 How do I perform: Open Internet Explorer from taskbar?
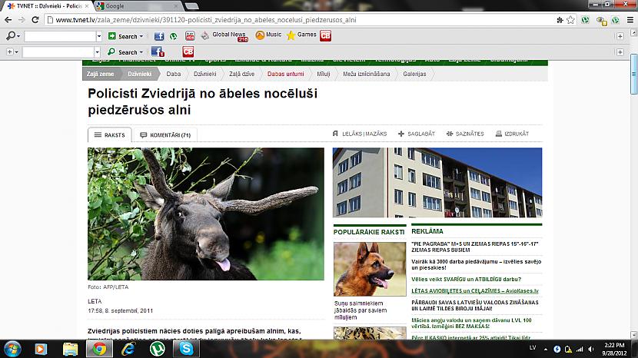pos(128,349)
